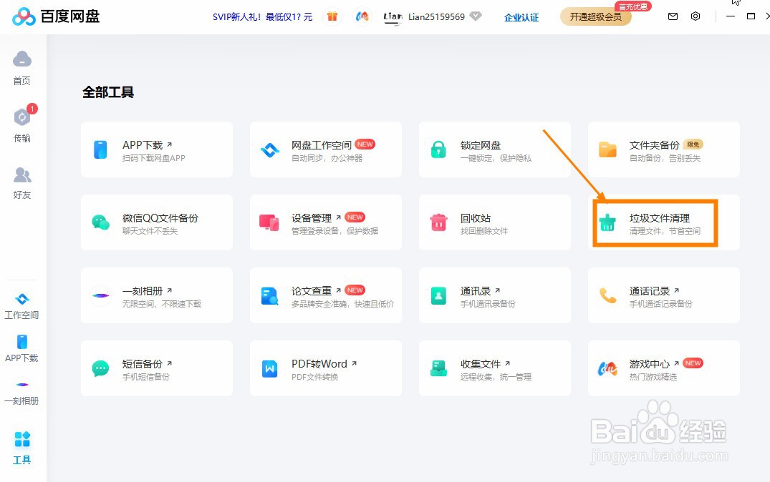Open the 传输 transfer icon with badge
Image resolution: width=770 pixels, height=482 pixels.
[22, 117]
